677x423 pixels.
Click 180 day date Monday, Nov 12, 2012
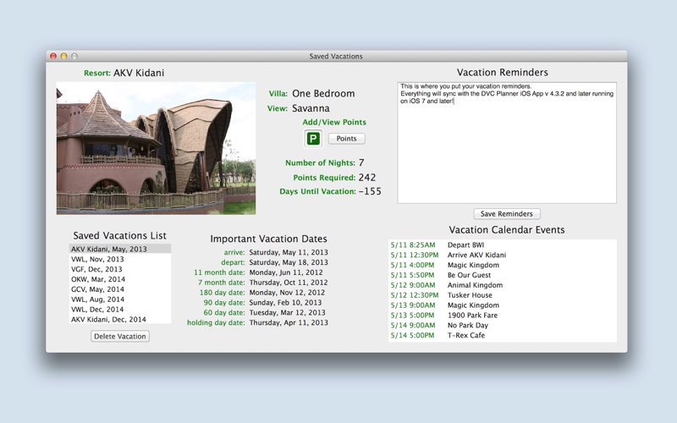[x=287, y=292]
